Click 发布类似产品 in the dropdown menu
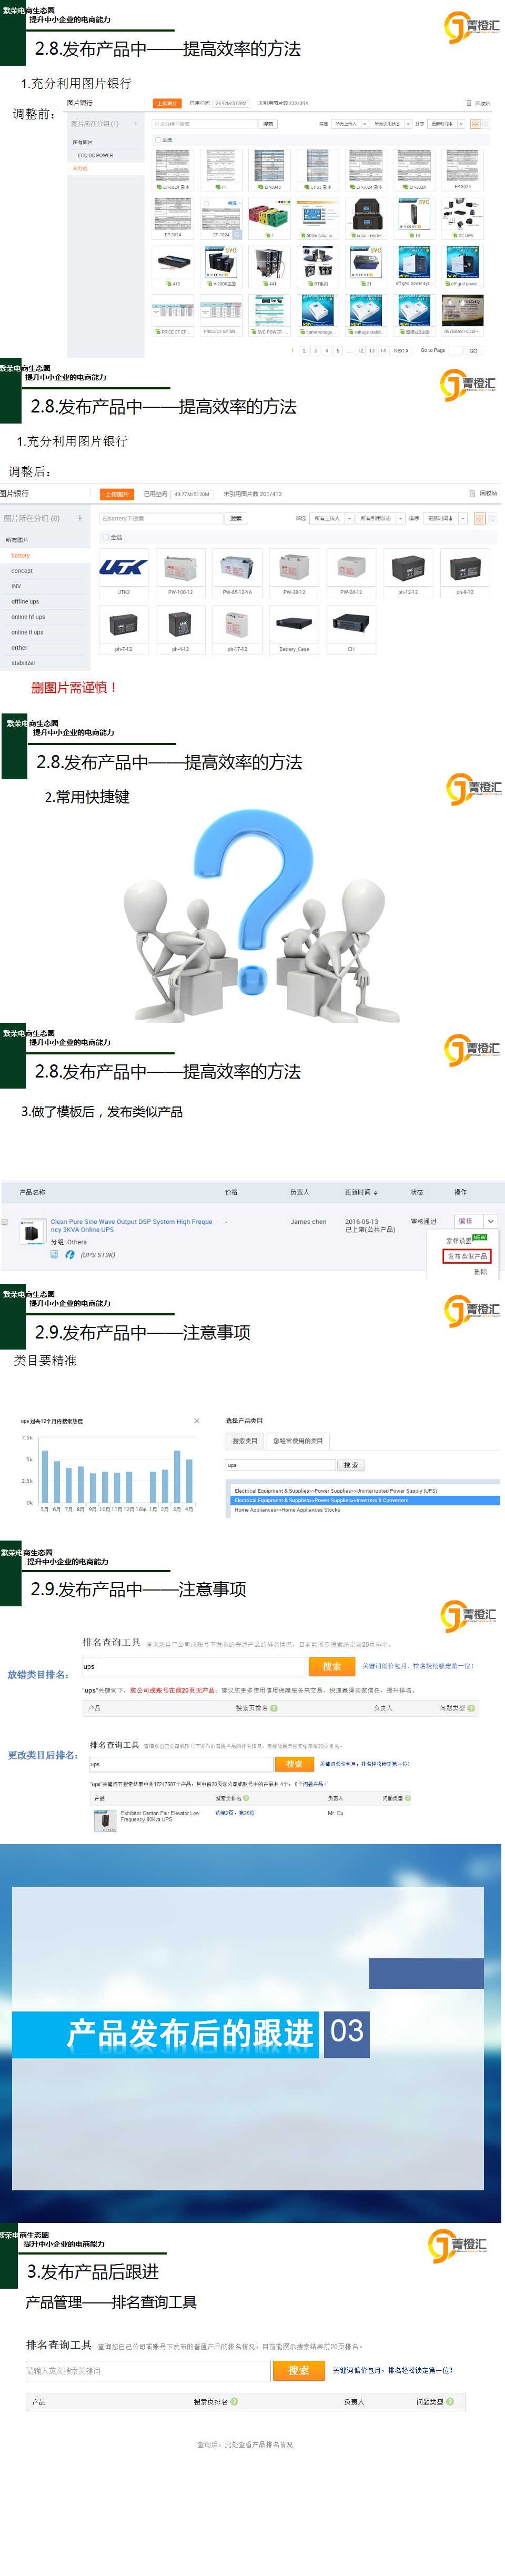Viewport: 505px width, 2576px height. (x=466, y=1256)
